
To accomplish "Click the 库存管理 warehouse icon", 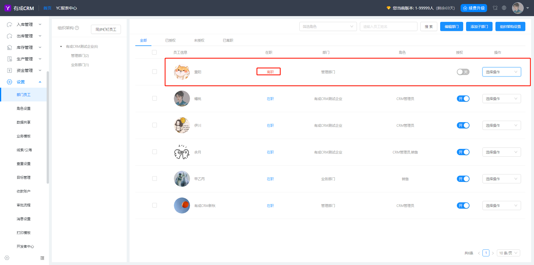I will click(9, 47).
